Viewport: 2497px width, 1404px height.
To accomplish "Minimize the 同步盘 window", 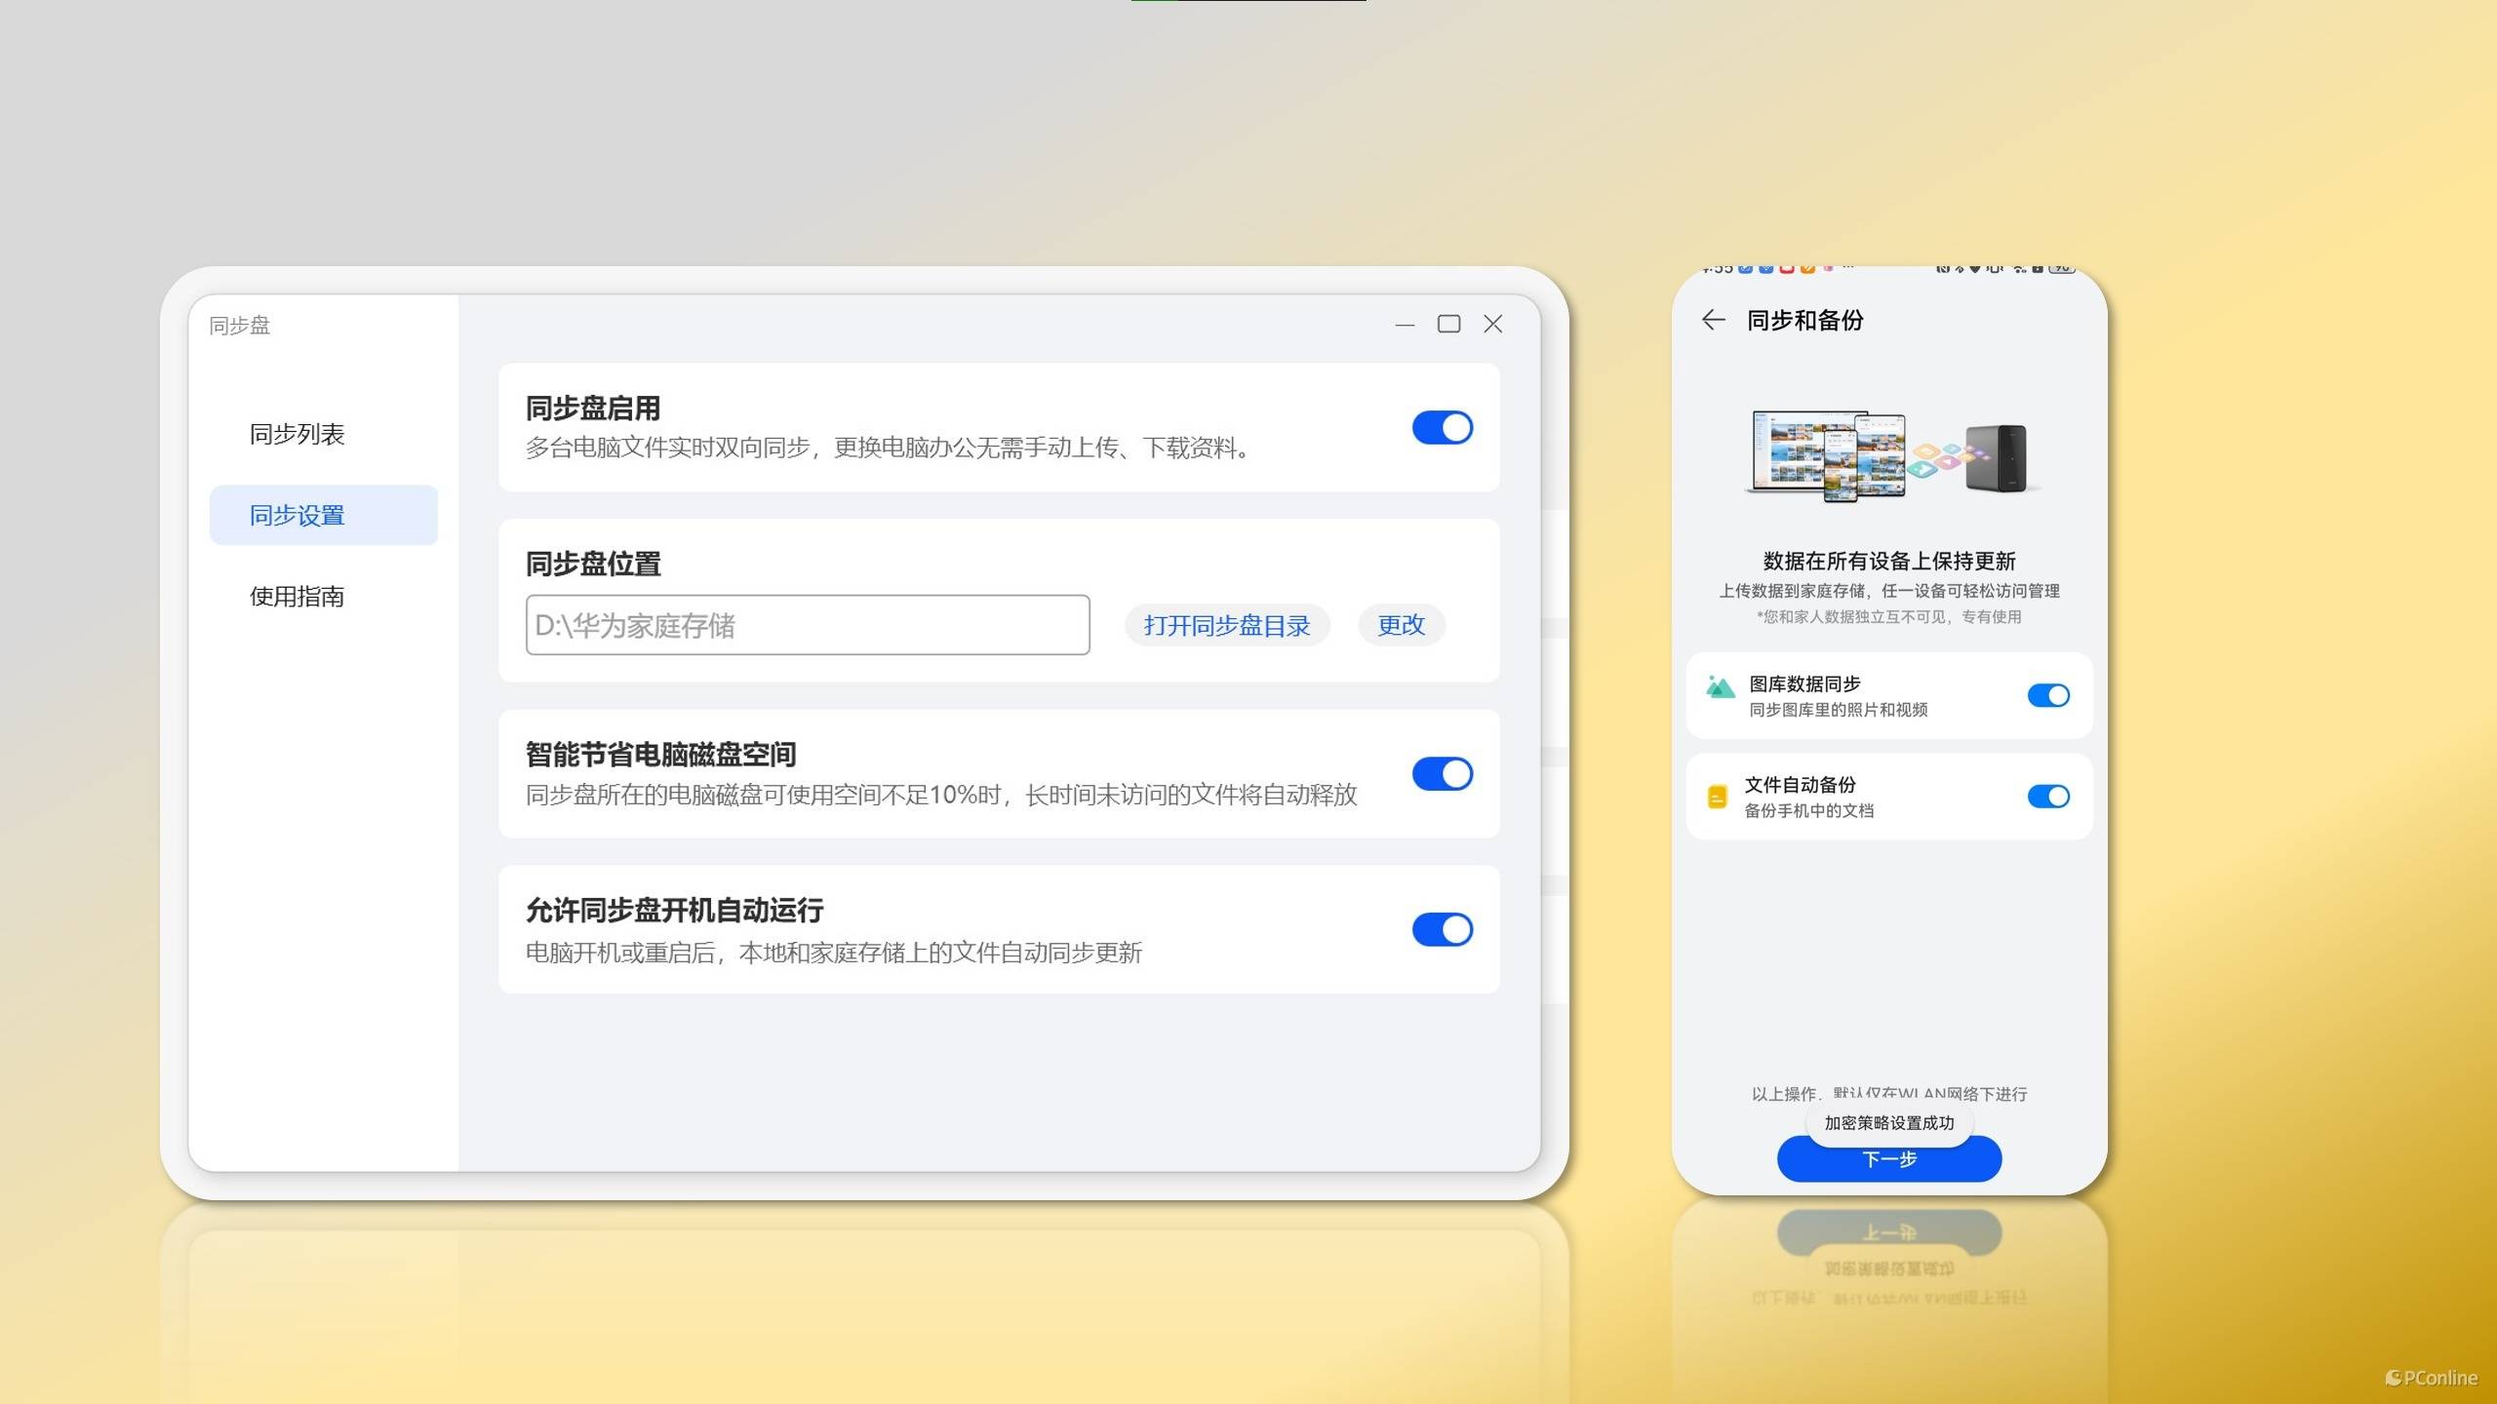I will tap(1405, 325).
